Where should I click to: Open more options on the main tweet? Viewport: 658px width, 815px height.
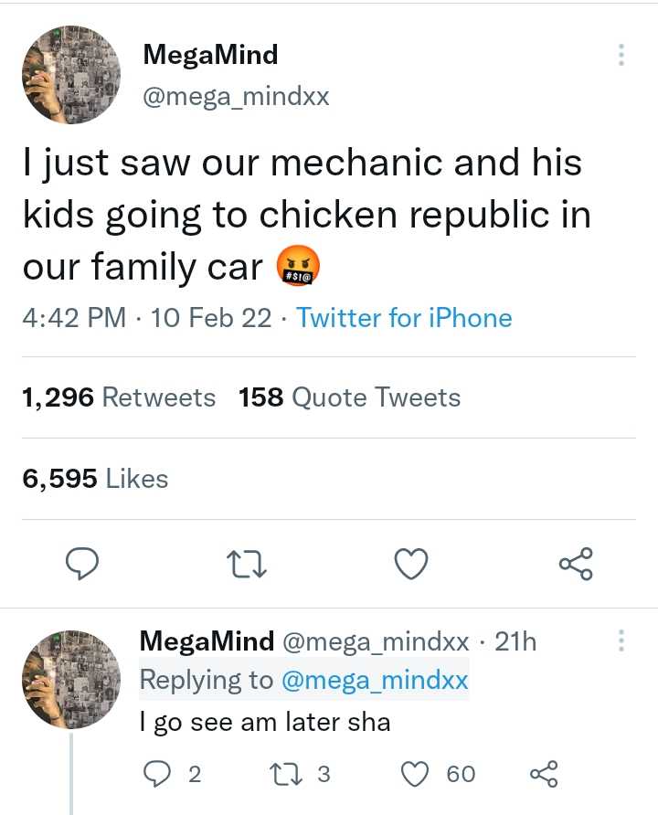(621, 56)
